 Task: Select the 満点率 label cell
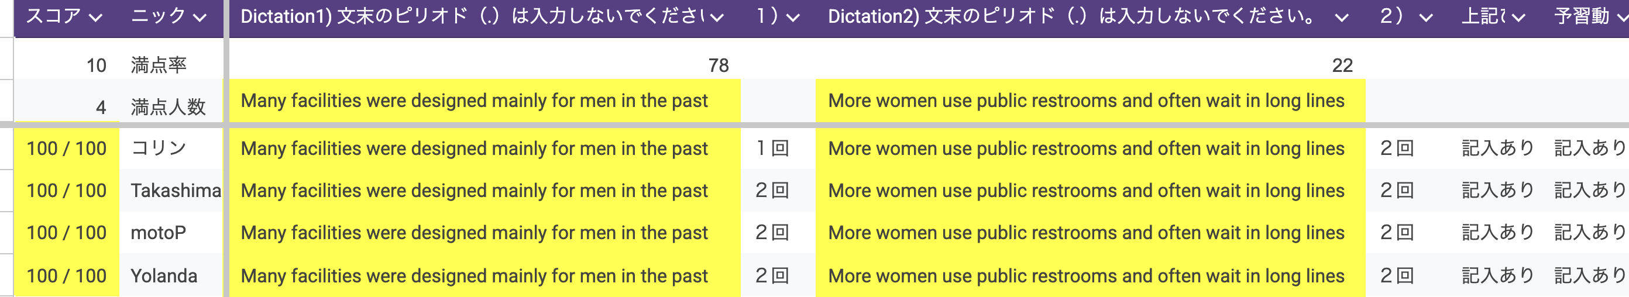click(159, 65)
